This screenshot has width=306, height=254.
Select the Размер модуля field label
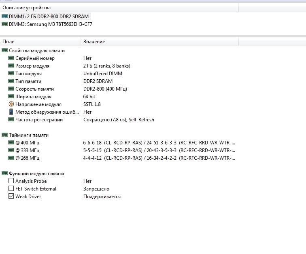point(32,66)
